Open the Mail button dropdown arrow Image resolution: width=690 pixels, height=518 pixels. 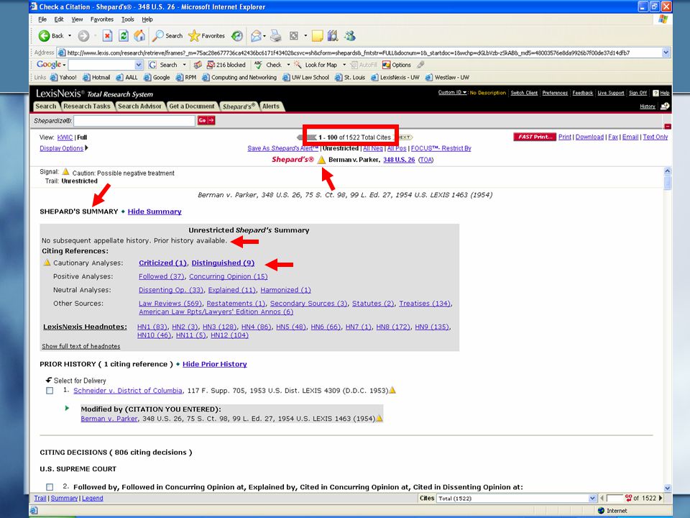264,36
